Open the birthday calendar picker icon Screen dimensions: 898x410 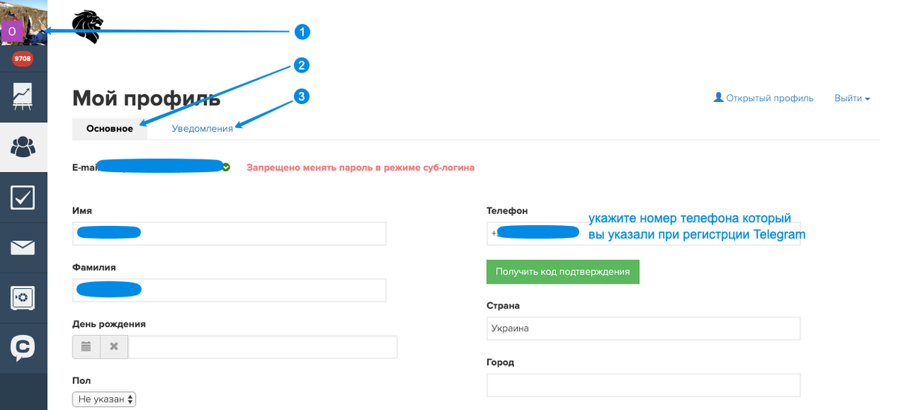pos(86,346)
